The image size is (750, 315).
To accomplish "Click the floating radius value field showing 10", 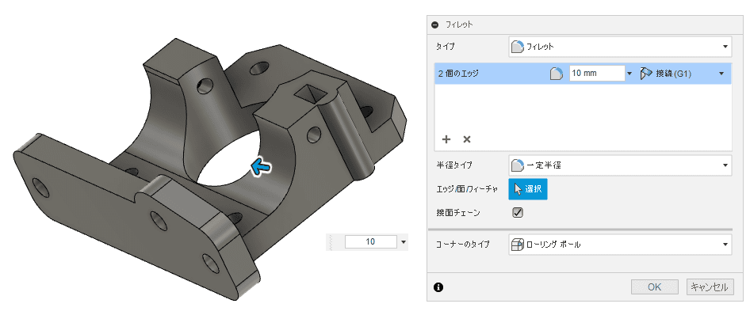I will pos(371,241).
